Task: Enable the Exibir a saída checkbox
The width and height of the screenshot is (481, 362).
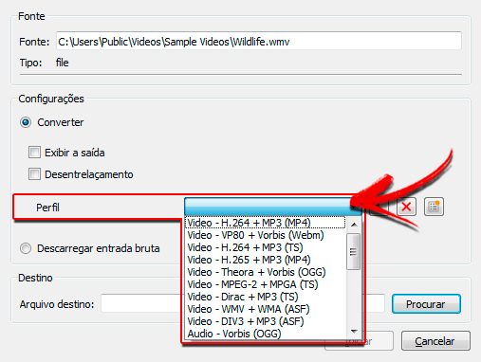Action: pos(34,153)
